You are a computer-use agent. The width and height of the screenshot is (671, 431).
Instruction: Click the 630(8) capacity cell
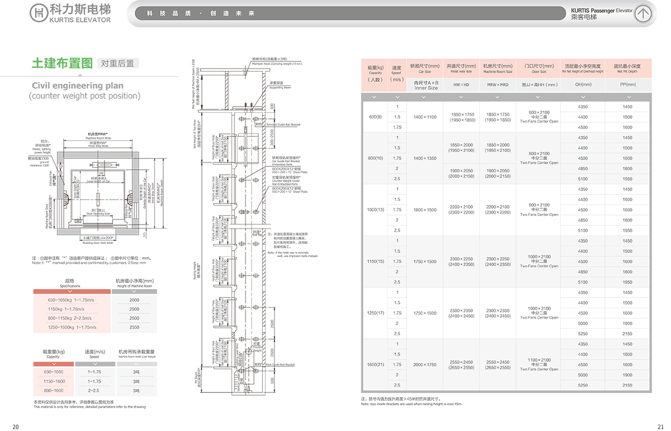(375, 117)
